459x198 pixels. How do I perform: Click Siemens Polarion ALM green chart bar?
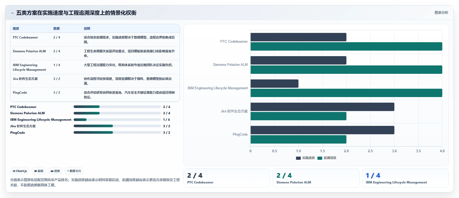tap(346, 70)
